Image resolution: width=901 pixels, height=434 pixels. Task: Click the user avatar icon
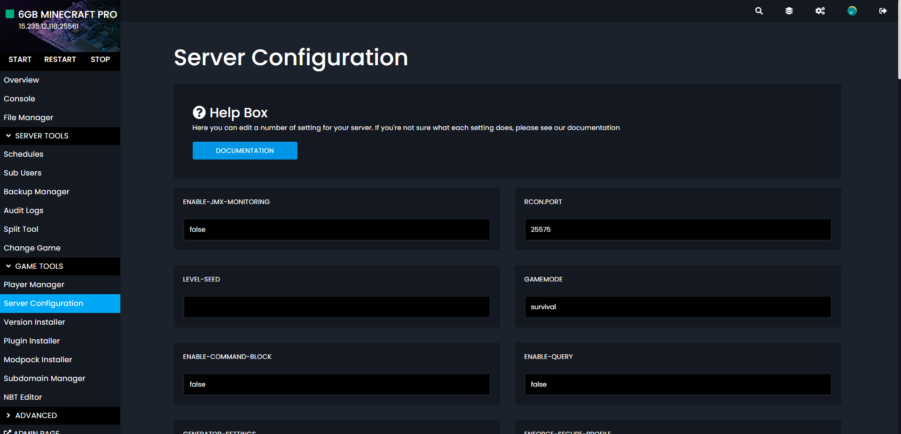point(852,11)
